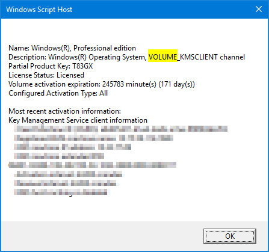Screen dimensions: 269x252
Task: Click the License Status: Licensed line
Action: point(46,75)
